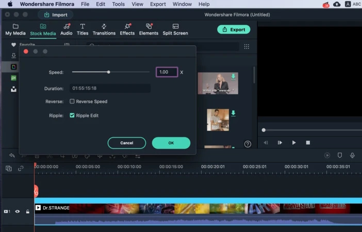
Task: Step back one frame in preview
Action: [266, 143]
